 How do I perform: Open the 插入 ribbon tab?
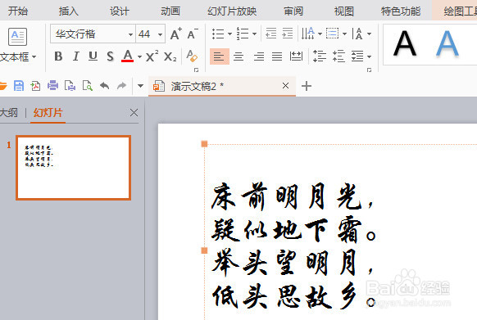69,11
